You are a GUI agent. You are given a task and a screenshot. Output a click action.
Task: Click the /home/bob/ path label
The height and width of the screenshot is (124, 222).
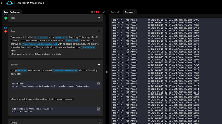pos(61,37)
